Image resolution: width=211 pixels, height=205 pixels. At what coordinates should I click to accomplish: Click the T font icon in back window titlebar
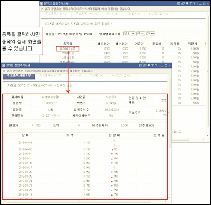(191, 3)
